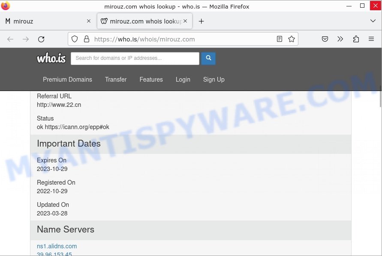This screenshot has height=256, width=382.
Task: Click the page vertical scrollbar thumb
Action: 380,96
